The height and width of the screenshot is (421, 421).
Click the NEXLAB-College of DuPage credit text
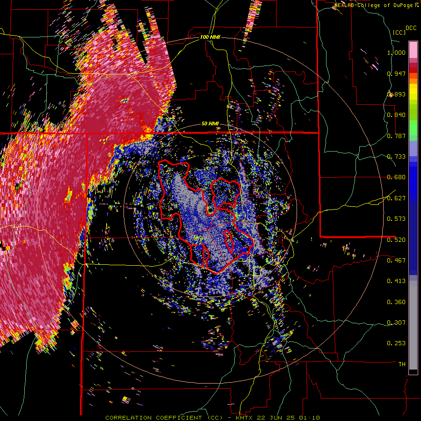374,5
